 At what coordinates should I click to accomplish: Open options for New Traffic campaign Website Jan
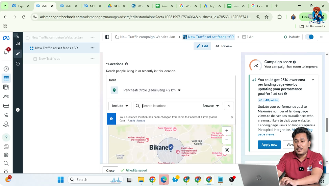(x=93, y=37)
